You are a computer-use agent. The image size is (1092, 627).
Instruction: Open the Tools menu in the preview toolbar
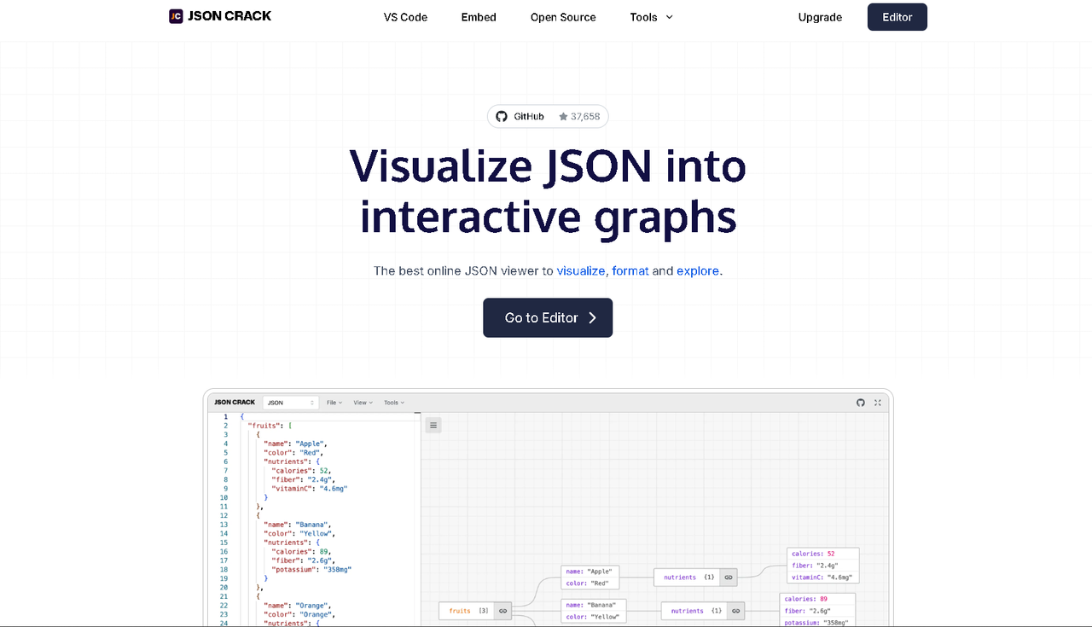coord(393,403)
